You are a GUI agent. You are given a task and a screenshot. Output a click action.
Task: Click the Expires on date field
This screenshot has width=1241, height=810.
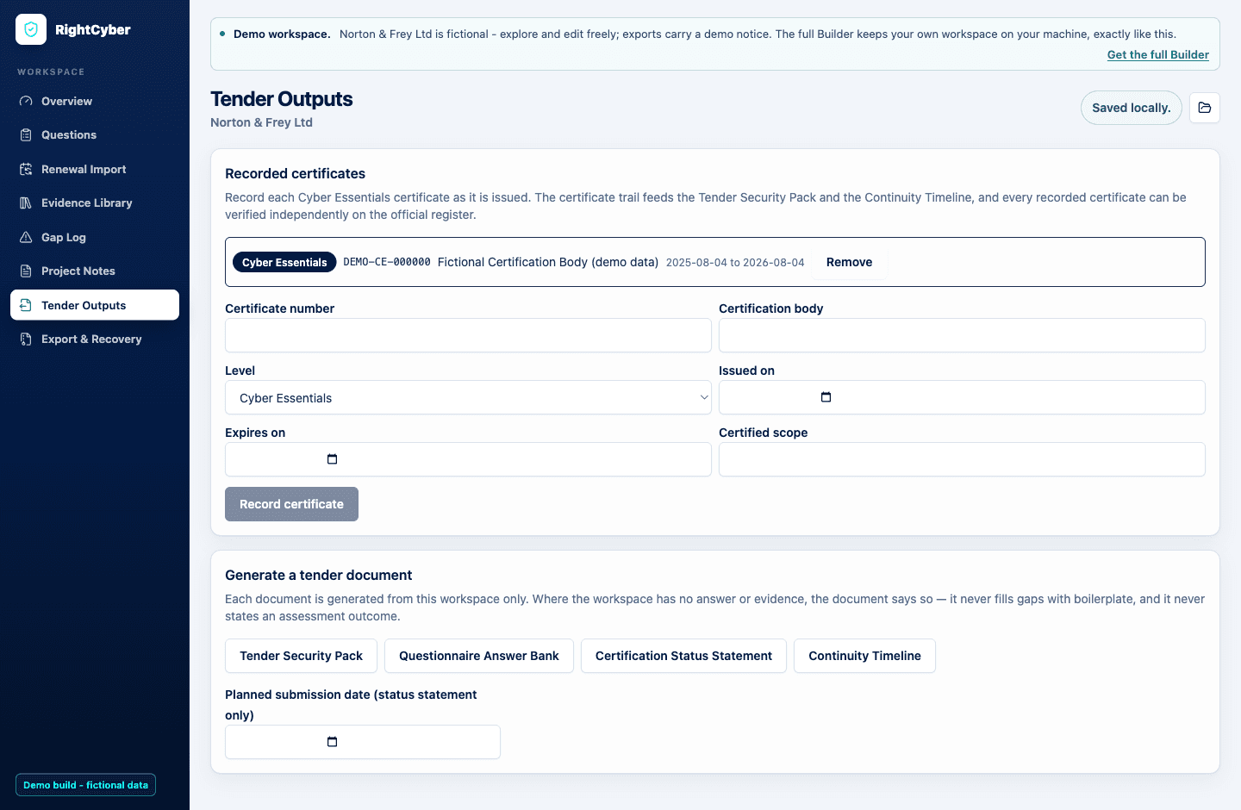pyautogui.click(x=468, y=459)
